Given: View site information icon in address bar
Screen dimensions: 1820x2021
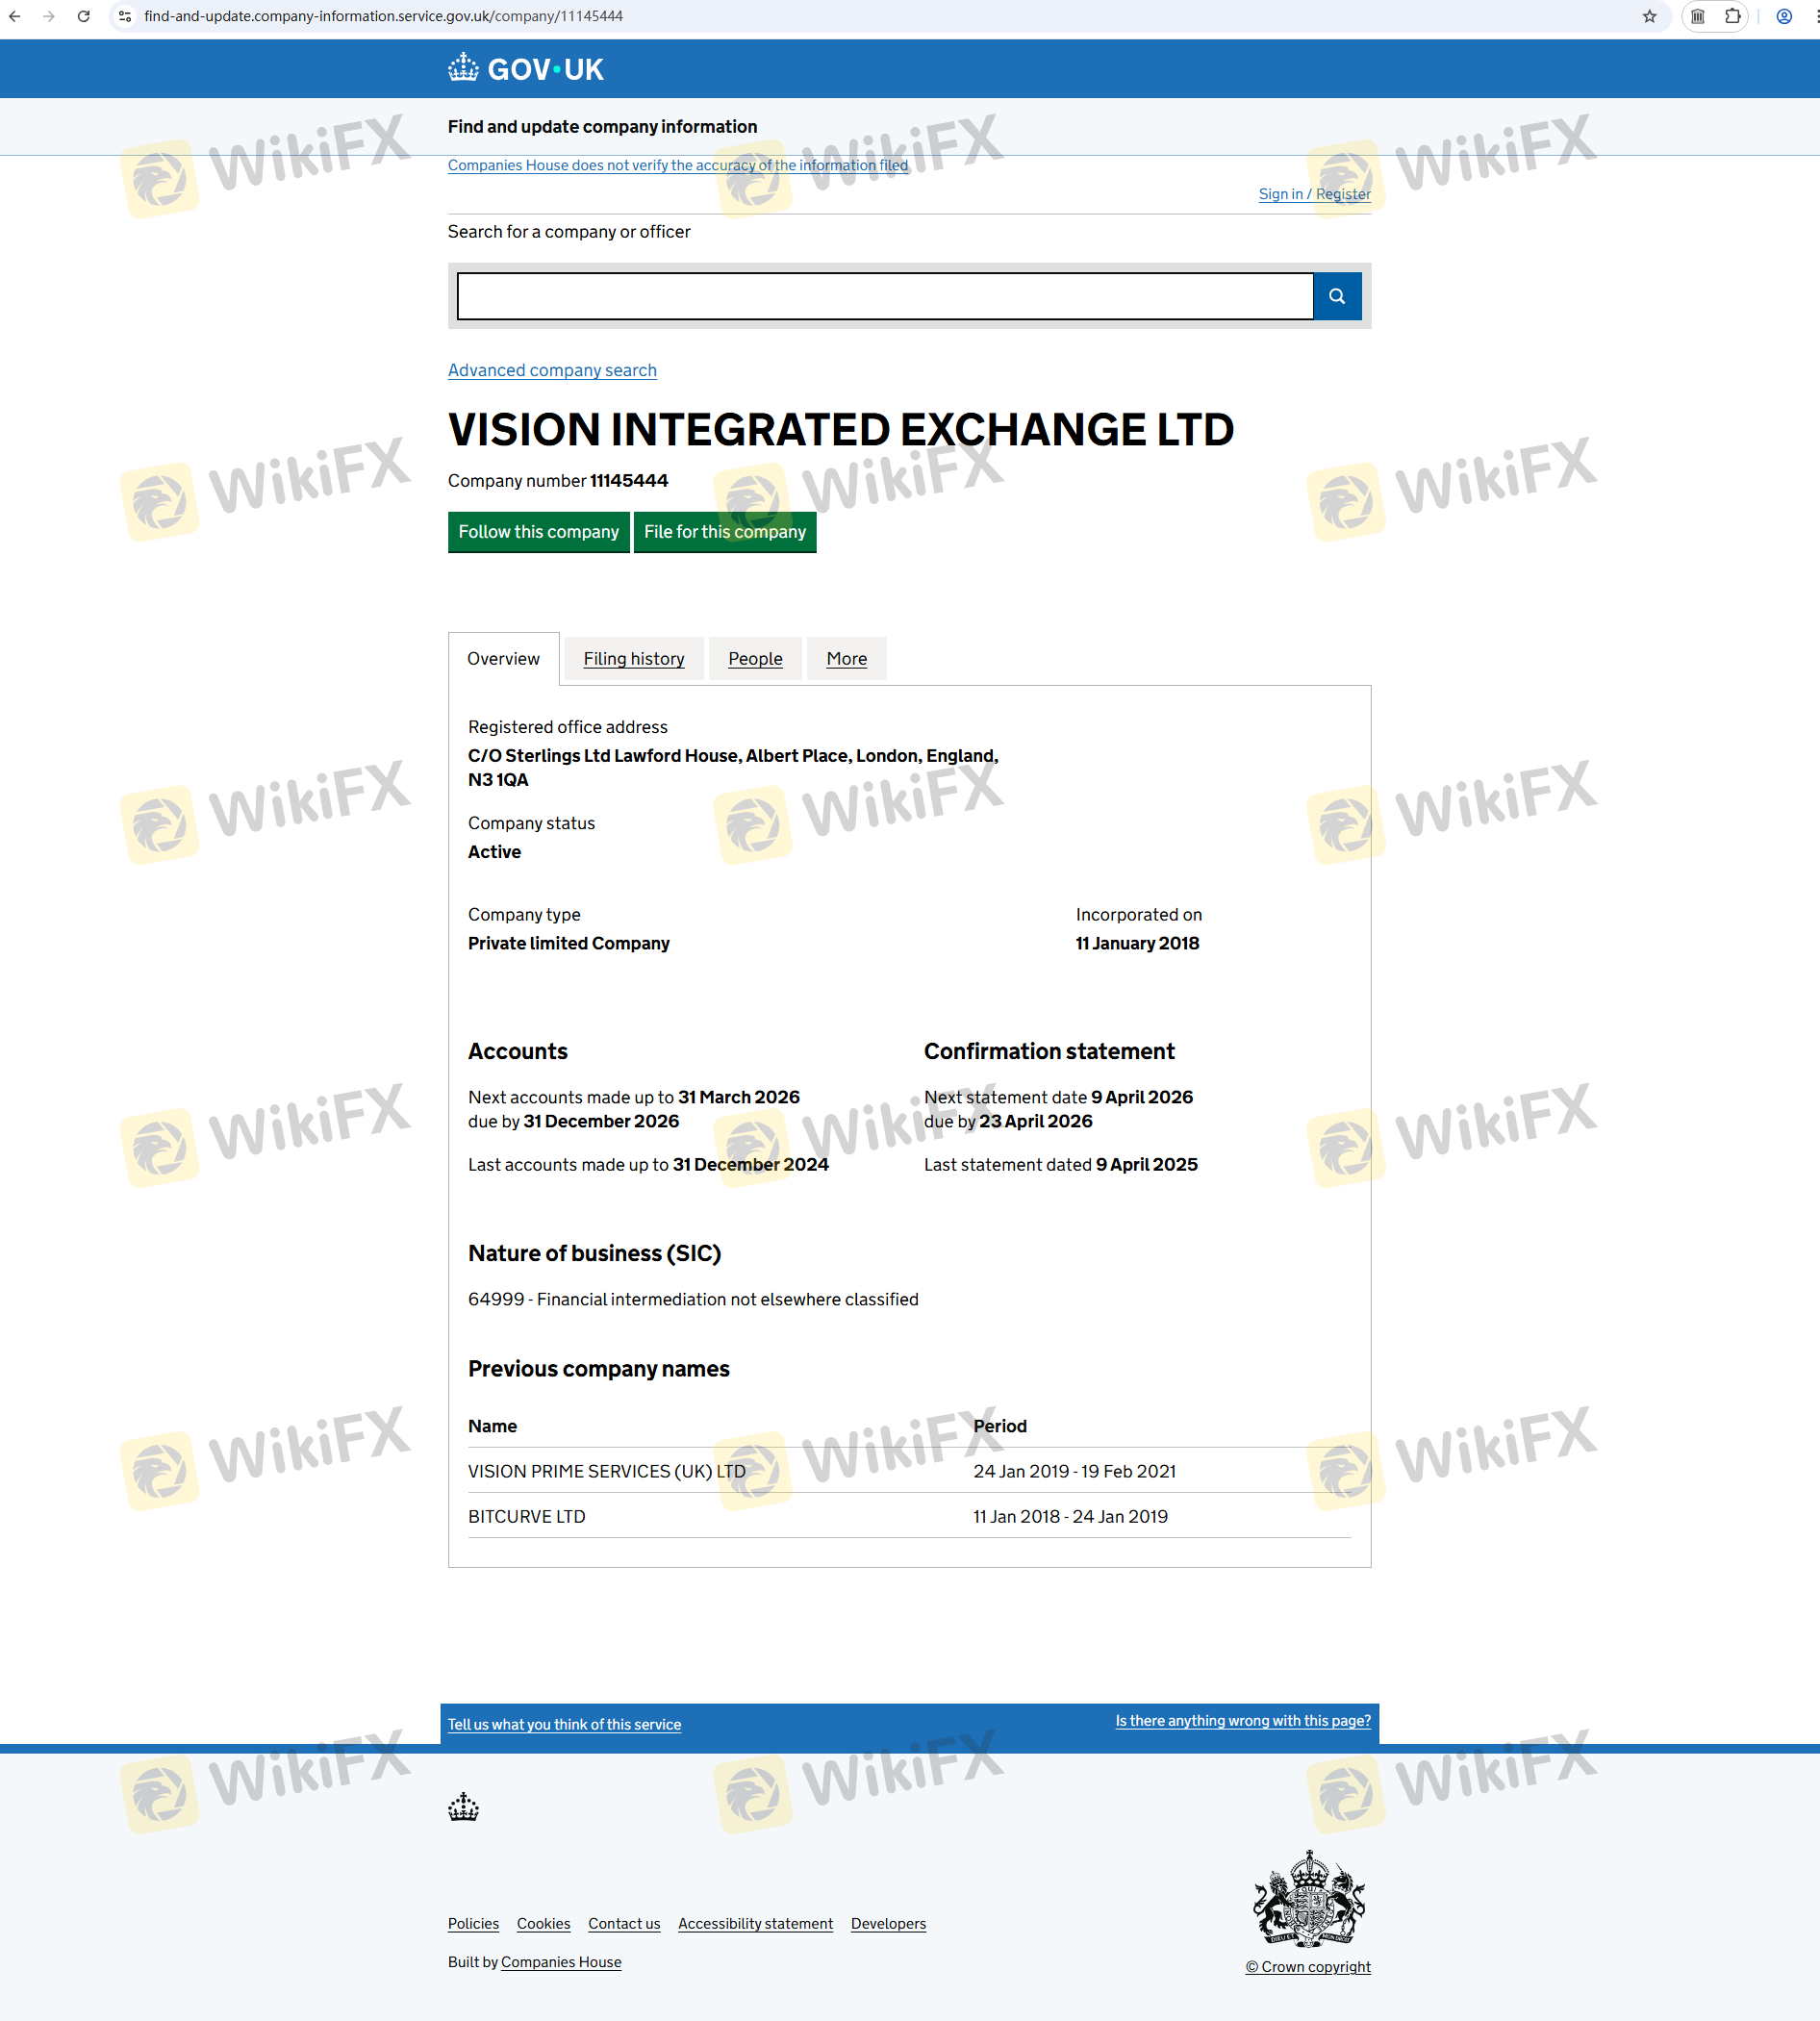Looking at the screenshot, I should tap(125, 16).
